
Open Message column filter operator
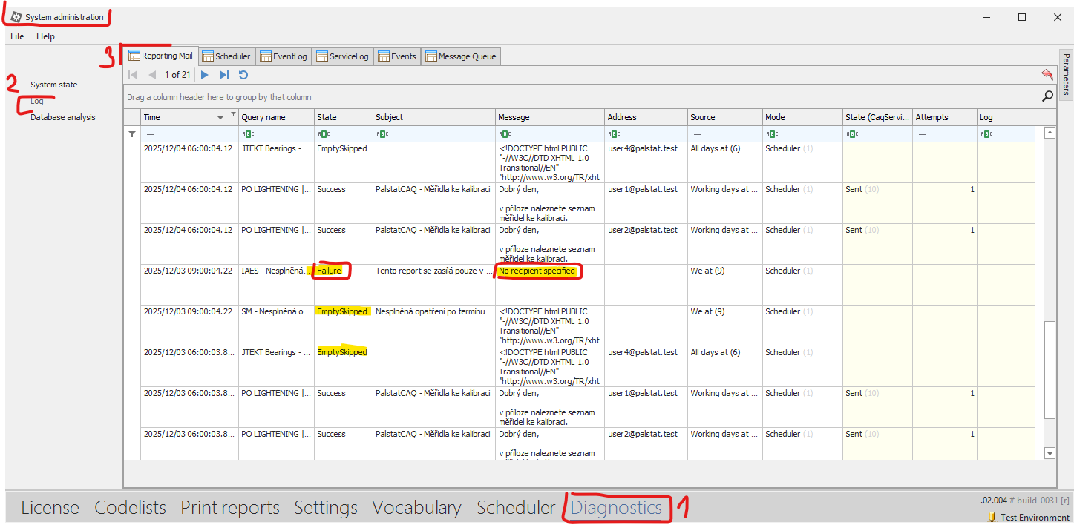pyautogui.click(x=505, y=134)
